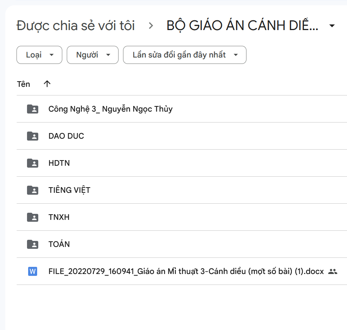The height and width of the screenshot is (330, 347).
Task: Reverse sort order with the arrow icon
Action: (x=47, y=84)
